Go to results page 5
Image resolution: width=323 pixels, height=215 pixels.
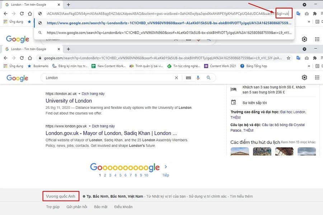click(120, 175)
